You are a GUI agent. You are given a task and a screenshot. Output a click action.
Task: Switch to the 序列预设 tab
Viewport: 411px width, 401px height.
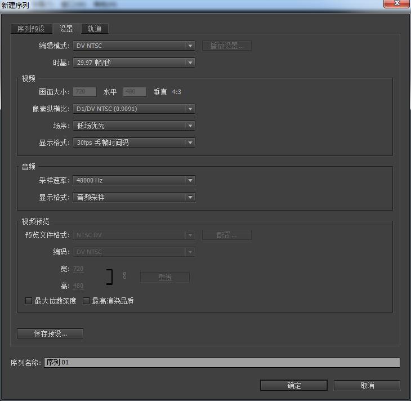click(31, 29)
